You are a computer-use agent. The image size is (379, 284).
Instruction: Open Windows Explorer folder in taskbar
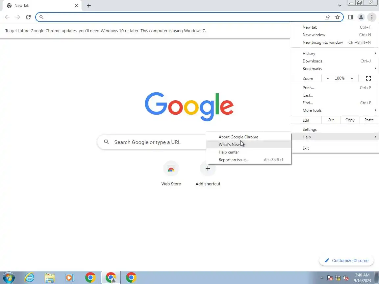click(50, 277)
